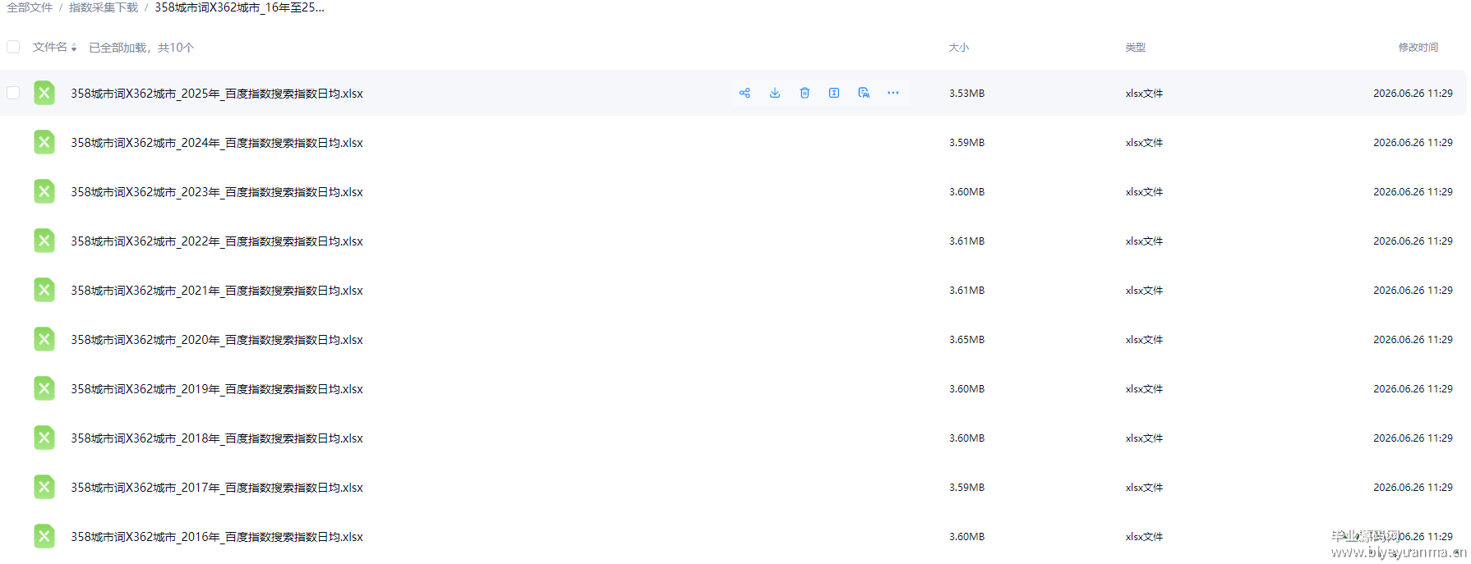Click the 3.53MB size of the 2025年 file
Screen dimensions: 1471x564
click(967, 94)
